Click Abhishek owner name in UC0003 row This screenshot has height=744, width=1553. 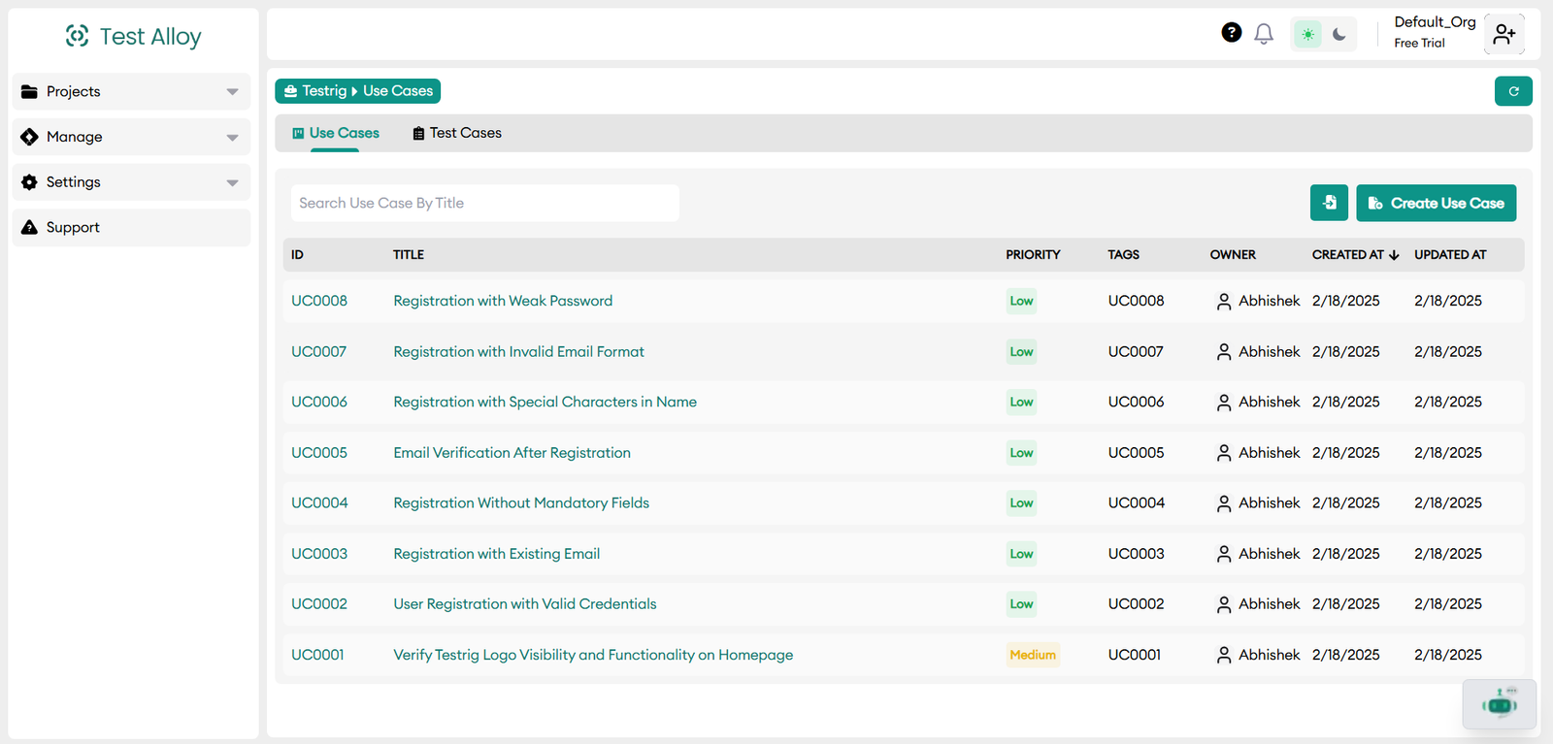tap(1269, 554)
